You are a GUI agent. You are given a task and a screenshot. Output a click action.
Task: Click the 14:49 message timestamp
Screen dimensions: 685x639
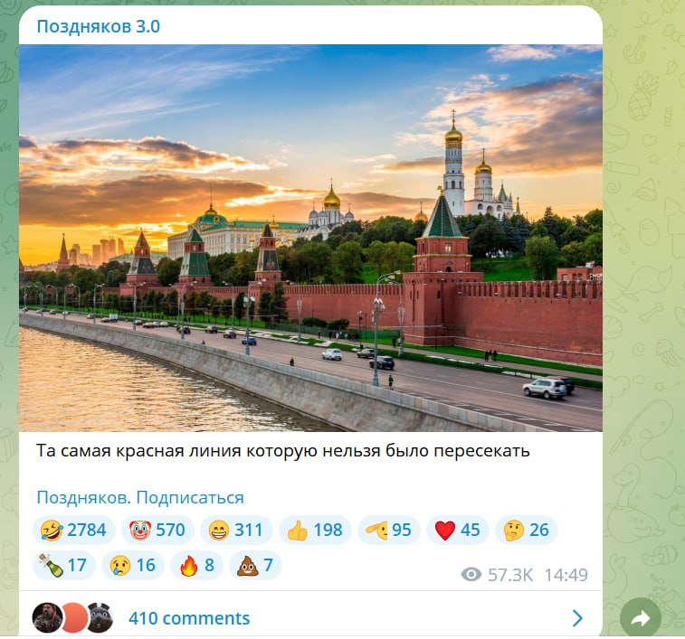coord(566,575)
